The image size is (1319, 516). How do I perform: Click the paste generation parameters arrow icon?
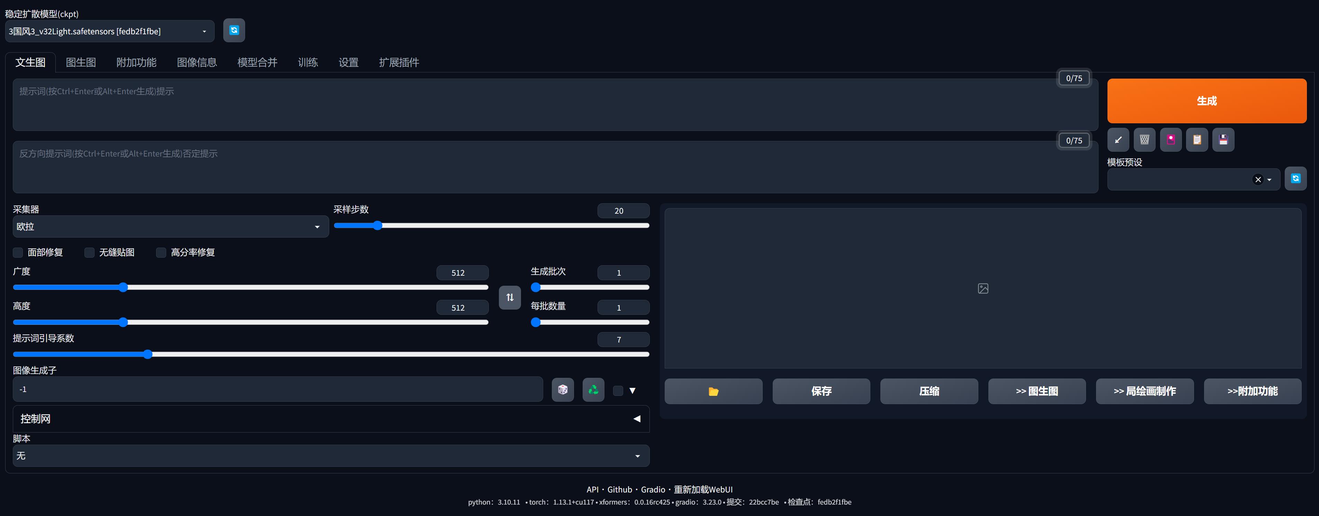(x=1119, y=139)
